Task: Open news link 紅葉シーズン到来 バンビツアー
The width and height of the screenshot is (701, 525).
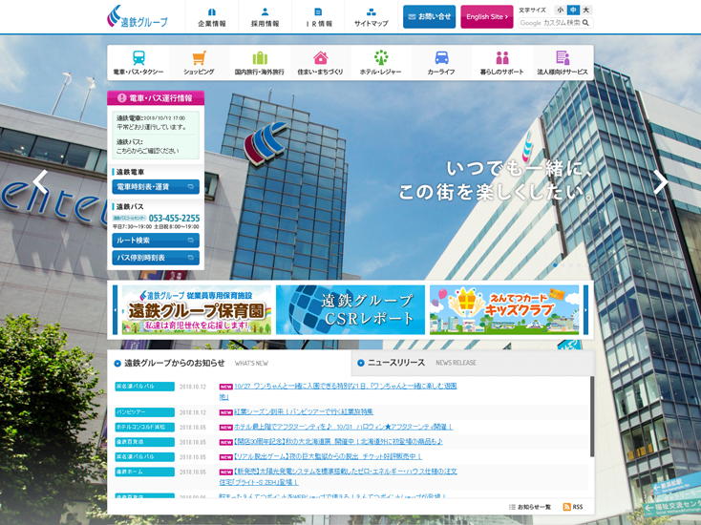Action: (304, 411)
